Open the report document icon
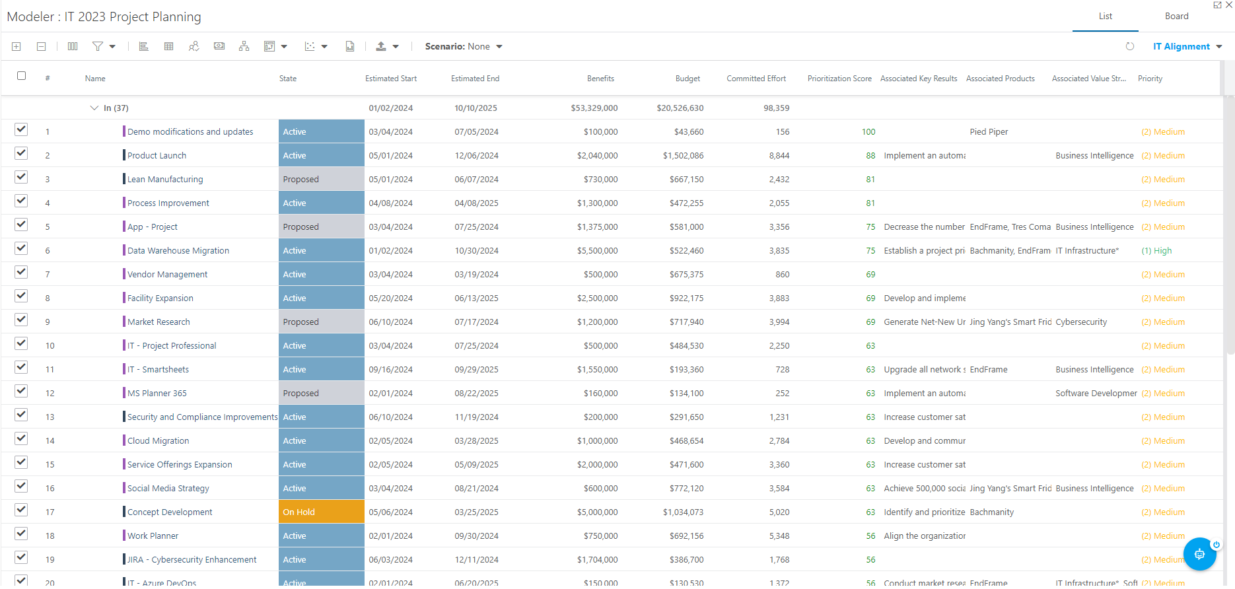This screenshot has width=1235, height=589. pos(350,46)
